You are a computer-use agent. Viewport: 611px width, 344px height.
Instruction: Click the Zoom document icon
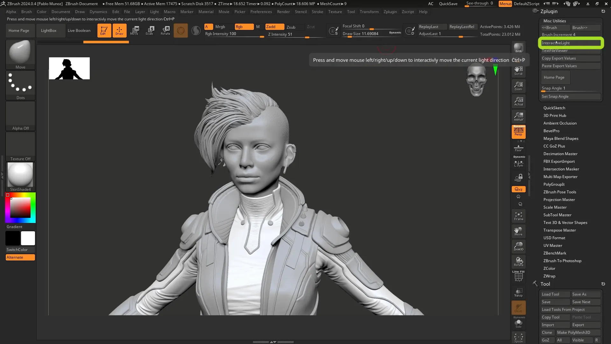[x=518, y=86]
